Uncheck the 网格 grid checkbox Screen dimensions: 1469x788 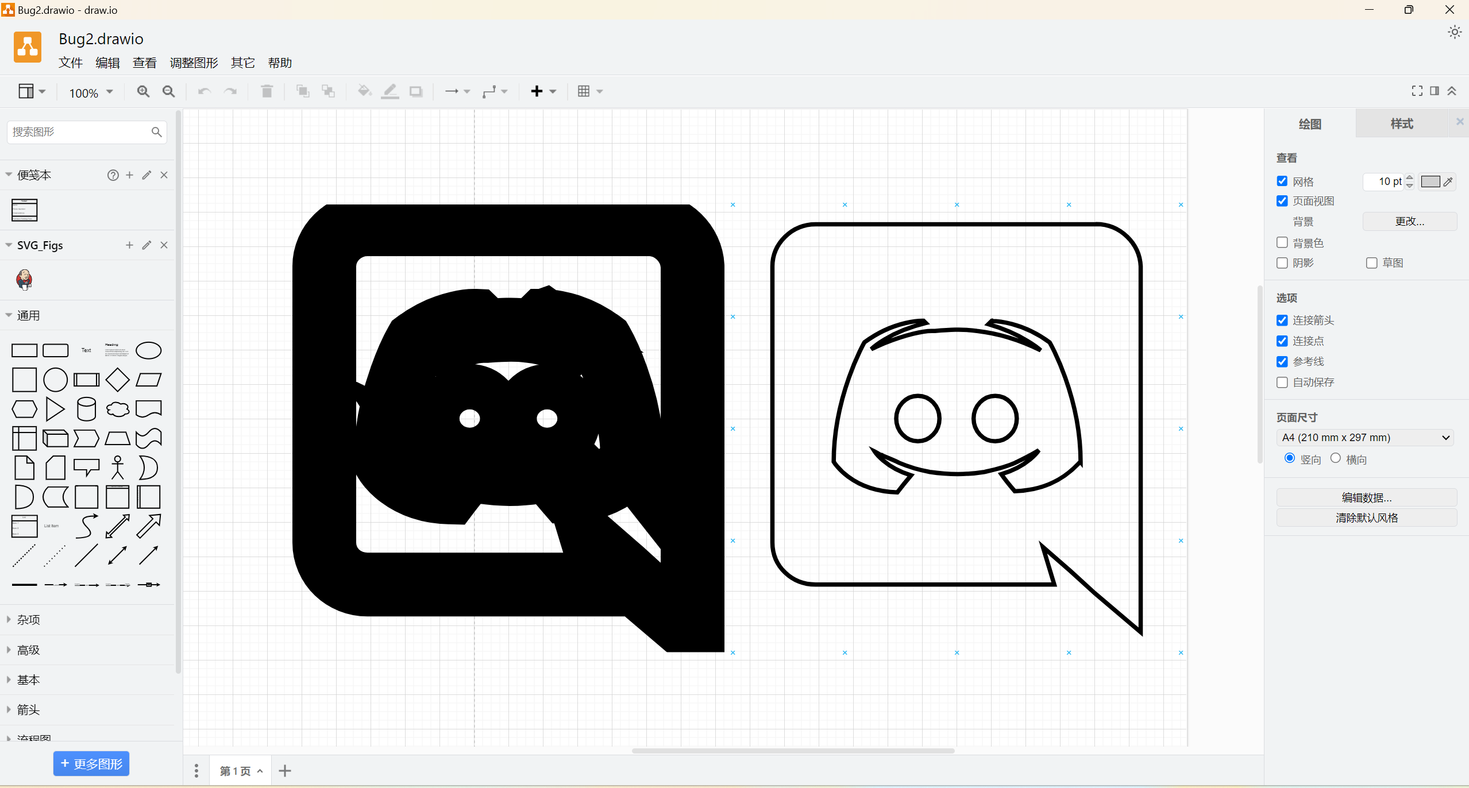click(x=1282, y=181)
